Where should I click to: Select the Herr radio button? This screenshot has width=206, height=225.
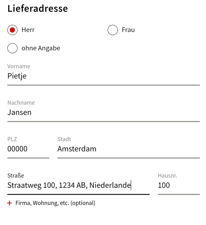pyautogui.click(x=12, y=30)
